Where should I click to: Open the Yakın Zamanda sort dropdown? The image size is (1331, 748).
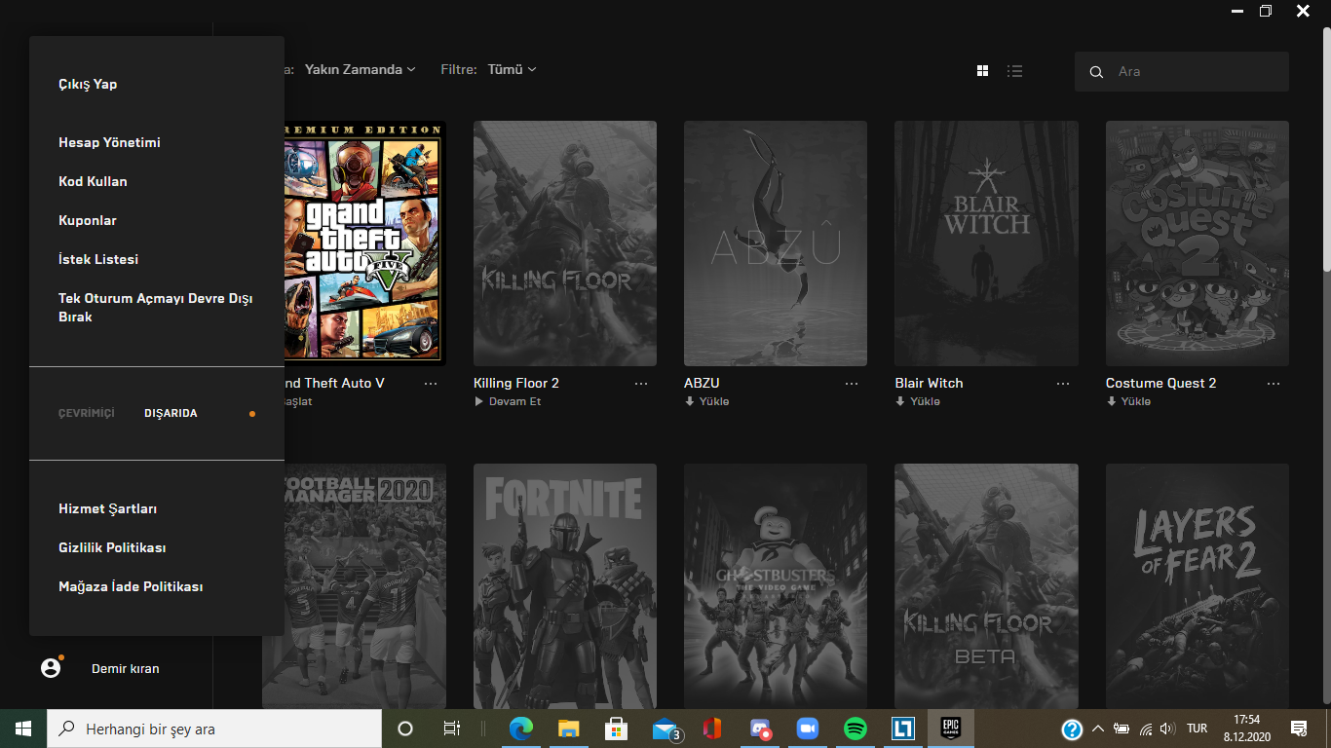[x=361, y=69]
